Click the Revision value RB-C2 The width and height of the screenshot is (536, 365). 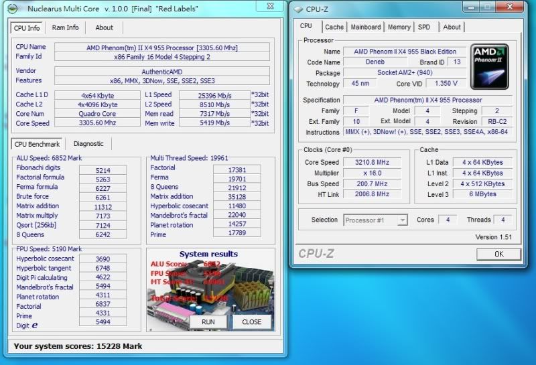pos(497,121)
